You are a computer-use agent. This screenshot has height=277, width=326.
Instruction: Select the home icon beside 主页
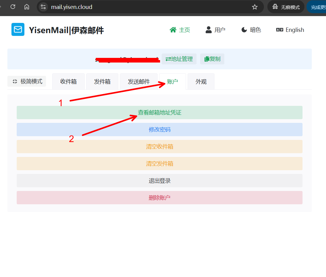pyautogui.click(x=173, y=30)
